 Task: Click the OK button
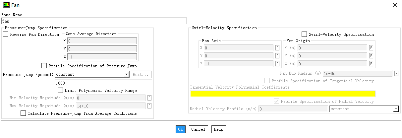pyautogui.click(x=181, y=129)
